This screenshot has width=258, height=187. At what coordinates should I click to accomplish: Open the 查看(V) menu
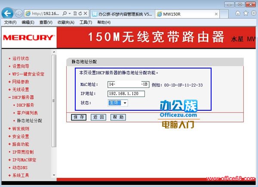point(46,22)
